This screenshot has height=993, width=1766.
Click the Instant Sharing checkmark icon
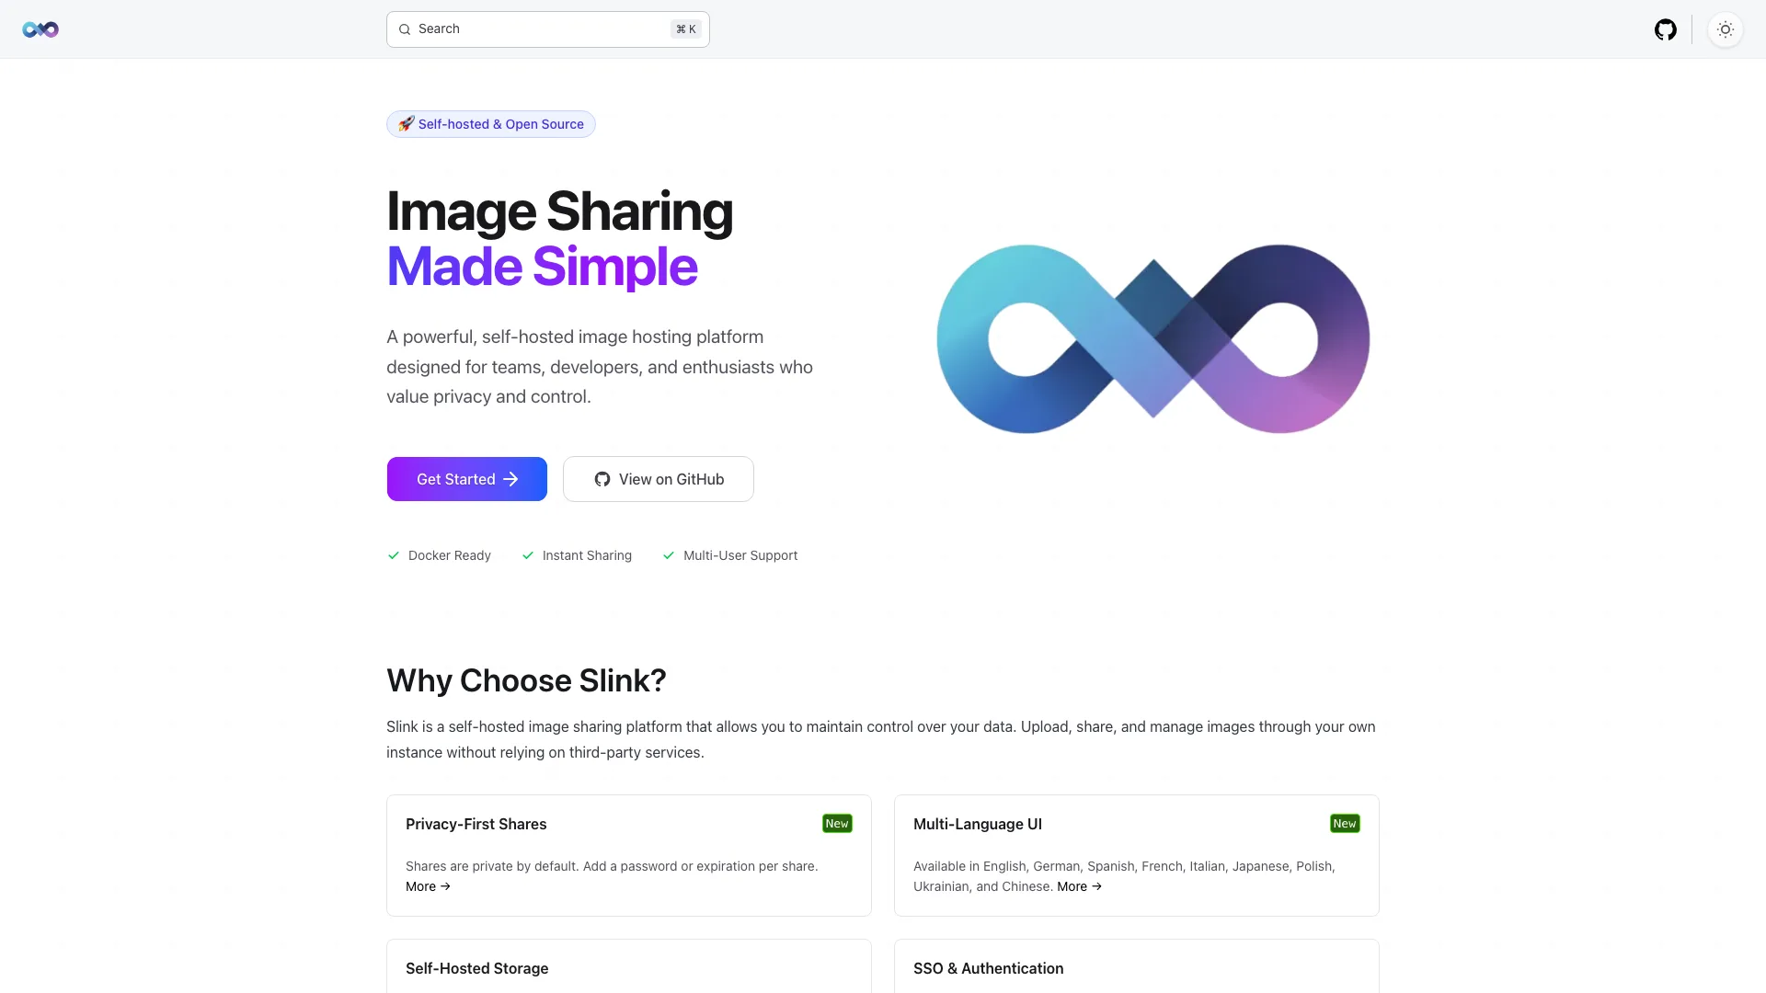click(528, 555)
